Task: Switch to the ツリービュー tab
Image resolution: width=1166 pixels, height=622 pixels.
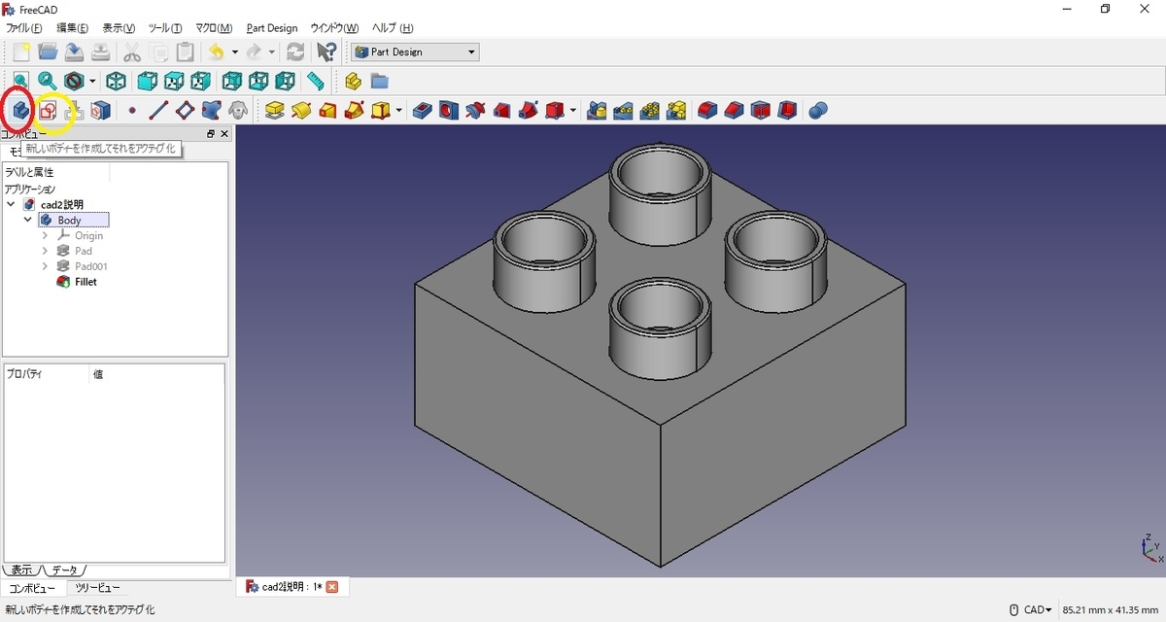Action: [98, 588]
